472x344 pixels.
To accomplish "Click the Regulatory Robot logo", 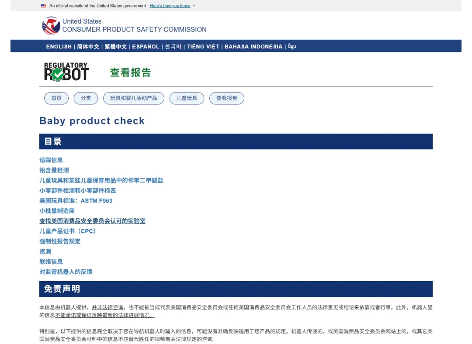I will click(x=66, y=72).
